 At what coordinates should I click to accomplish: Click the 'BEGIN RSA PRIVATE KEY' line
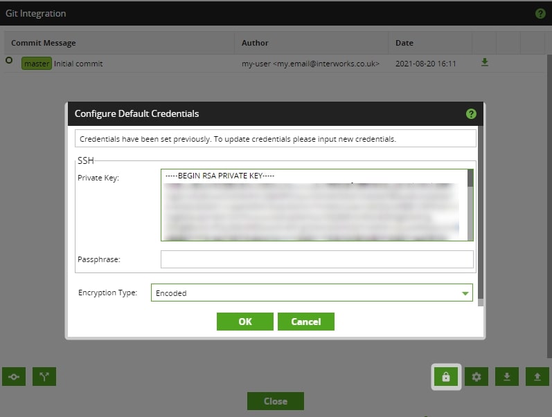pos(220,176)
